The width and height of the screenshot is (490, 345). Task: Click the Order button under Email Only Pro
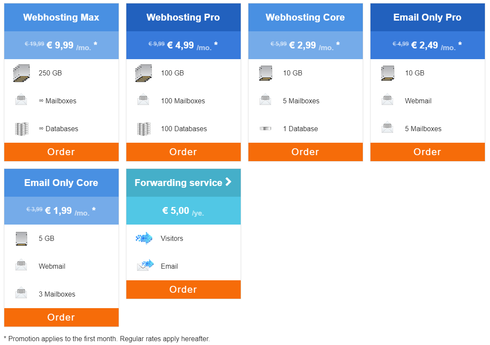(427, 152)
